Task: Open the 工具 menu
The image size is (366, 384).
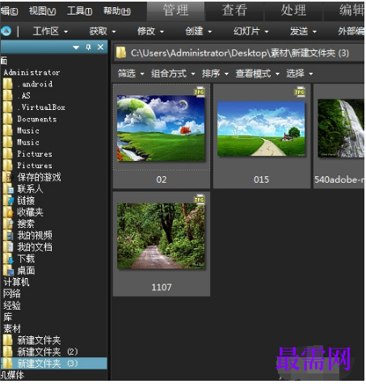Action: click(x=79, y=11)
